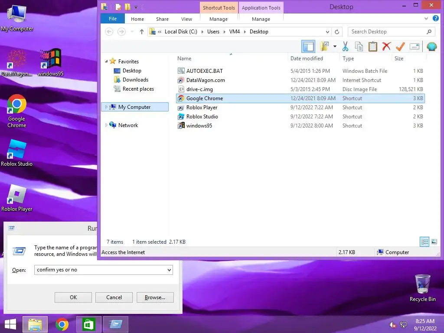Select Recent places under Favorites

coord(138,88)
